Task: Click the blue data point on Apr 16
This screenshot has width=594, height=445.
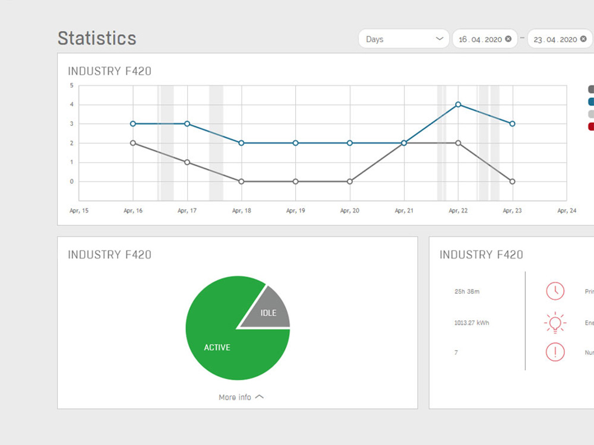Action: pyautogui.click(x=133, y=123)
